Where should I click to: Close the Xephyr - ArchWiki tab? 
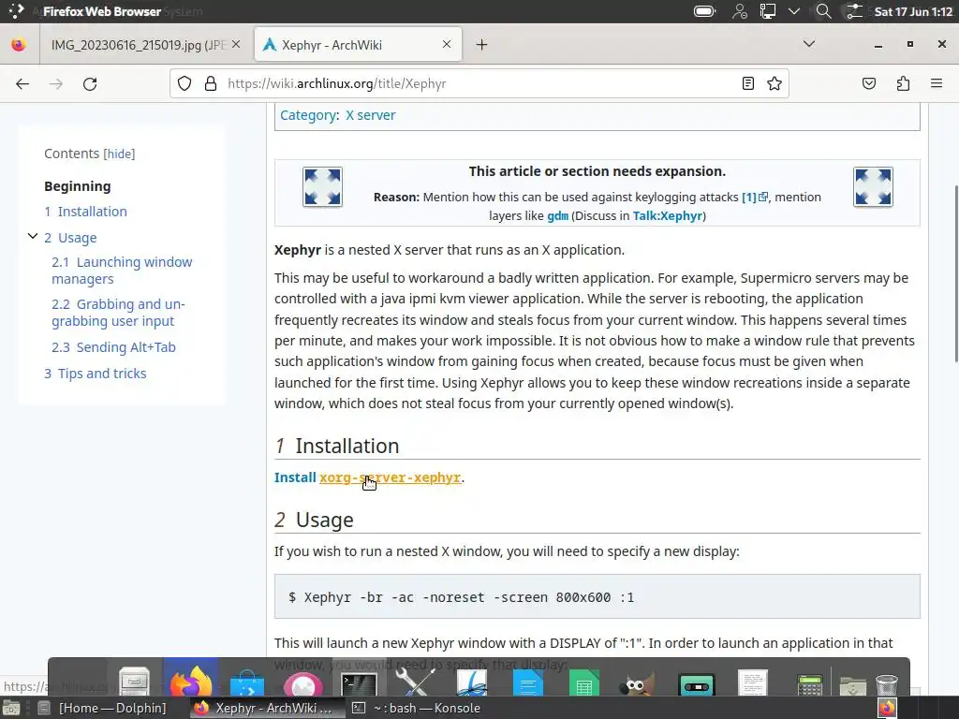click(x=447, y=45)
